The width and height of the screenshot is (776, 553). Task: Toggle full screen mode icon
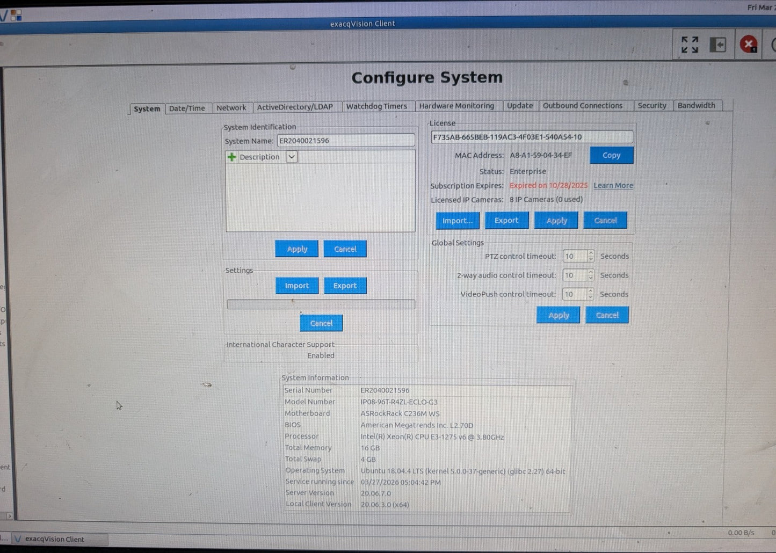click(690, 45)
